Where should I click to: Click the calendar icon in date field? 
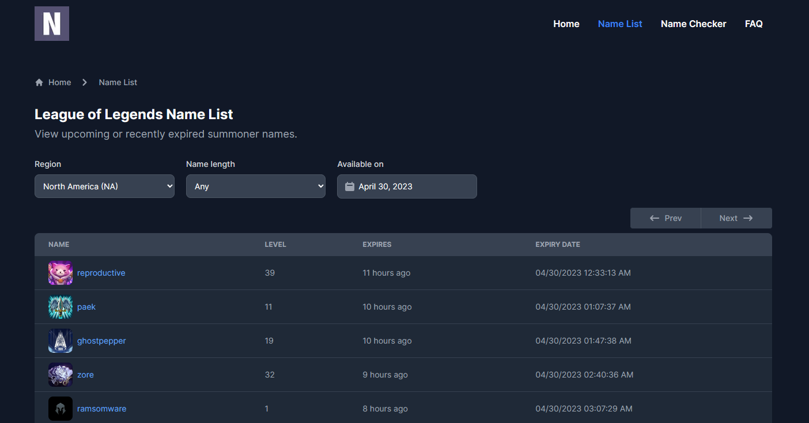(x=349, y=186)
